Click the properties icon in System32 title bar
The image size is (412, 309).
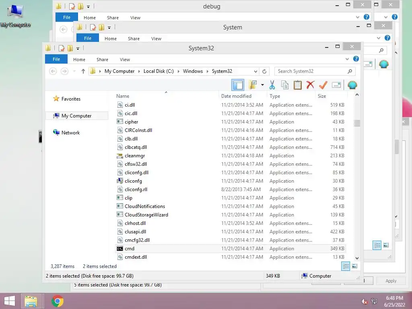(x=62, y=48)
